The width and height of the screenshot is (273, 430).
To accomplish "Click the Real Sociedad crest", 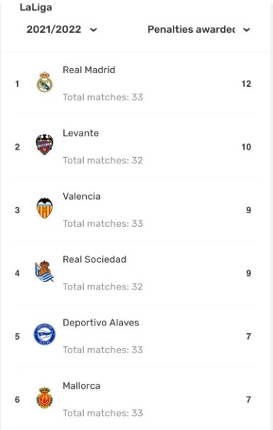I will click(45, 272).
